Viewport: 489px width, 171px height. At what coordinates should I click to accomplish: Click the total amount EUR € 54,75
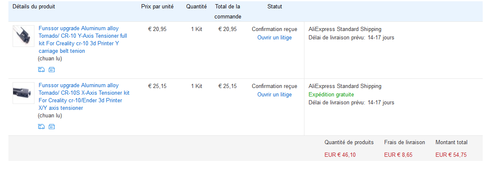point(451,155)
